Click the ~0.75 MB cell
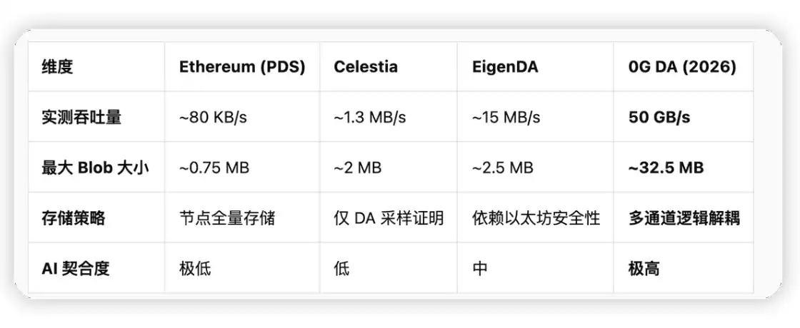 [214, 168]
